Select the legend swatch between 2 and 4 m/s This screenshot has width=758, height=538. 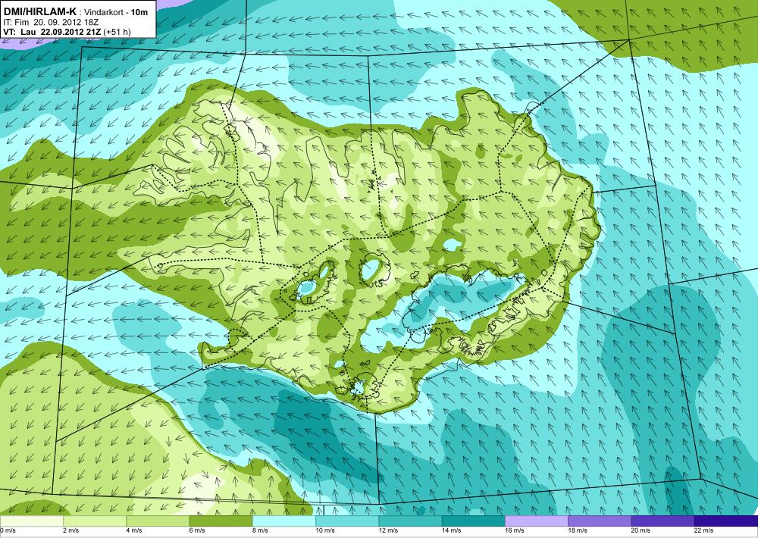pyautogui.click(x=95, y=521)
